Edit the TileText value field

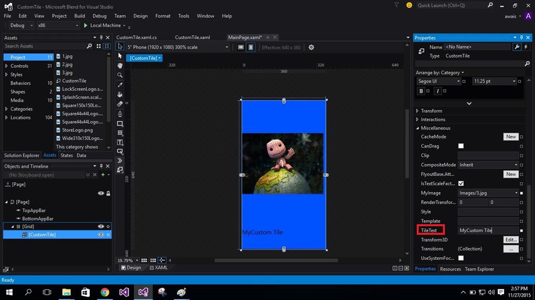488,231
